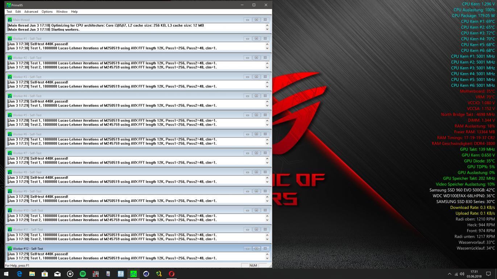This screenshot has height=279, width=497.
Task: Click the 'VRM: 70°C' readout
Action: [485, 97]
